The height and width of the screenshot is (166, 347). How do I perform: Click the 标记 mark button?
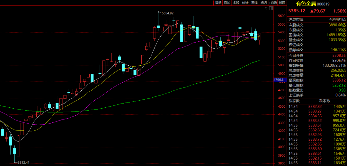[263, 3]
